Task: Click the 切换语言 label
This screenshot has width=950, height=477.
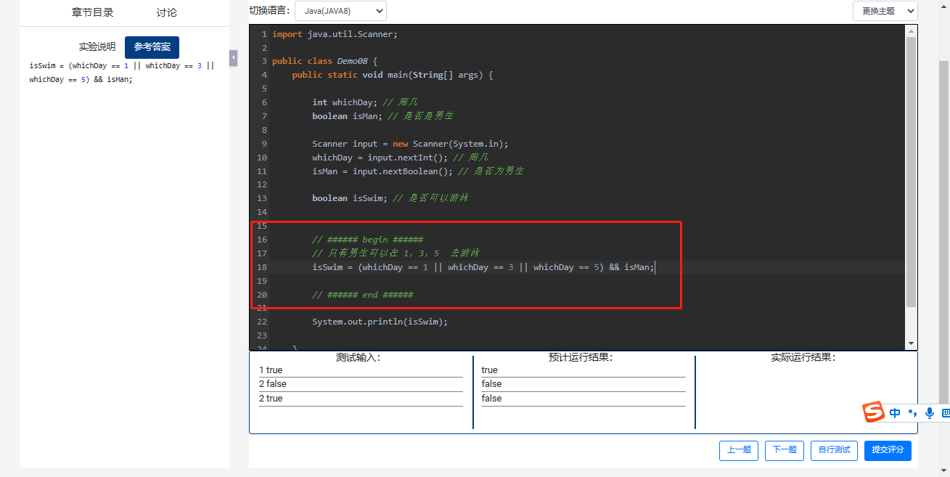Action: tap(269, 11)
